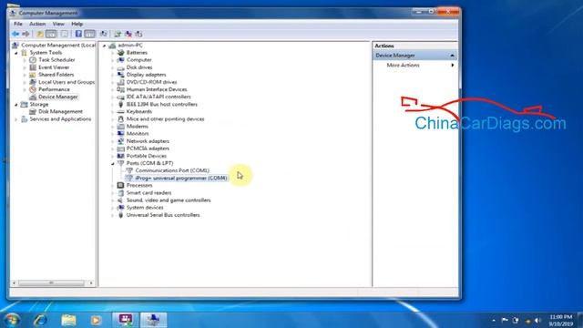
Task: Toggle Show/Hide Console Tree toolbar button
Action: (x=51, y=34)
